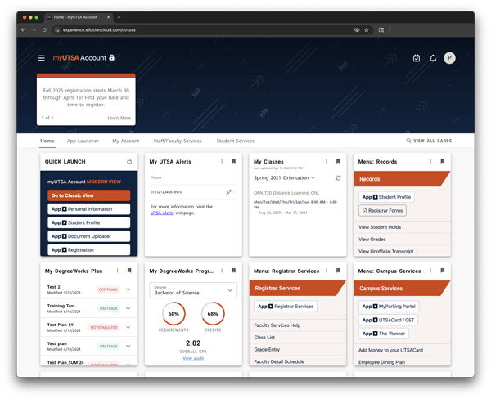Switch to the Student Services tab
Viewport: 491px width, 399px height.
[x=236, y=141]
